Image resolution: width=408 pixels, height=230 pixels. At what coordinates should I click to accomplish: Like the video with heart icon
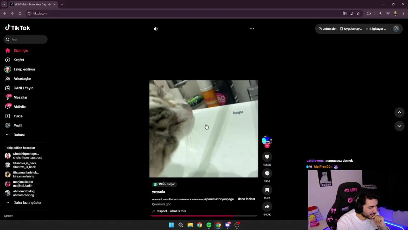point(267,157)
